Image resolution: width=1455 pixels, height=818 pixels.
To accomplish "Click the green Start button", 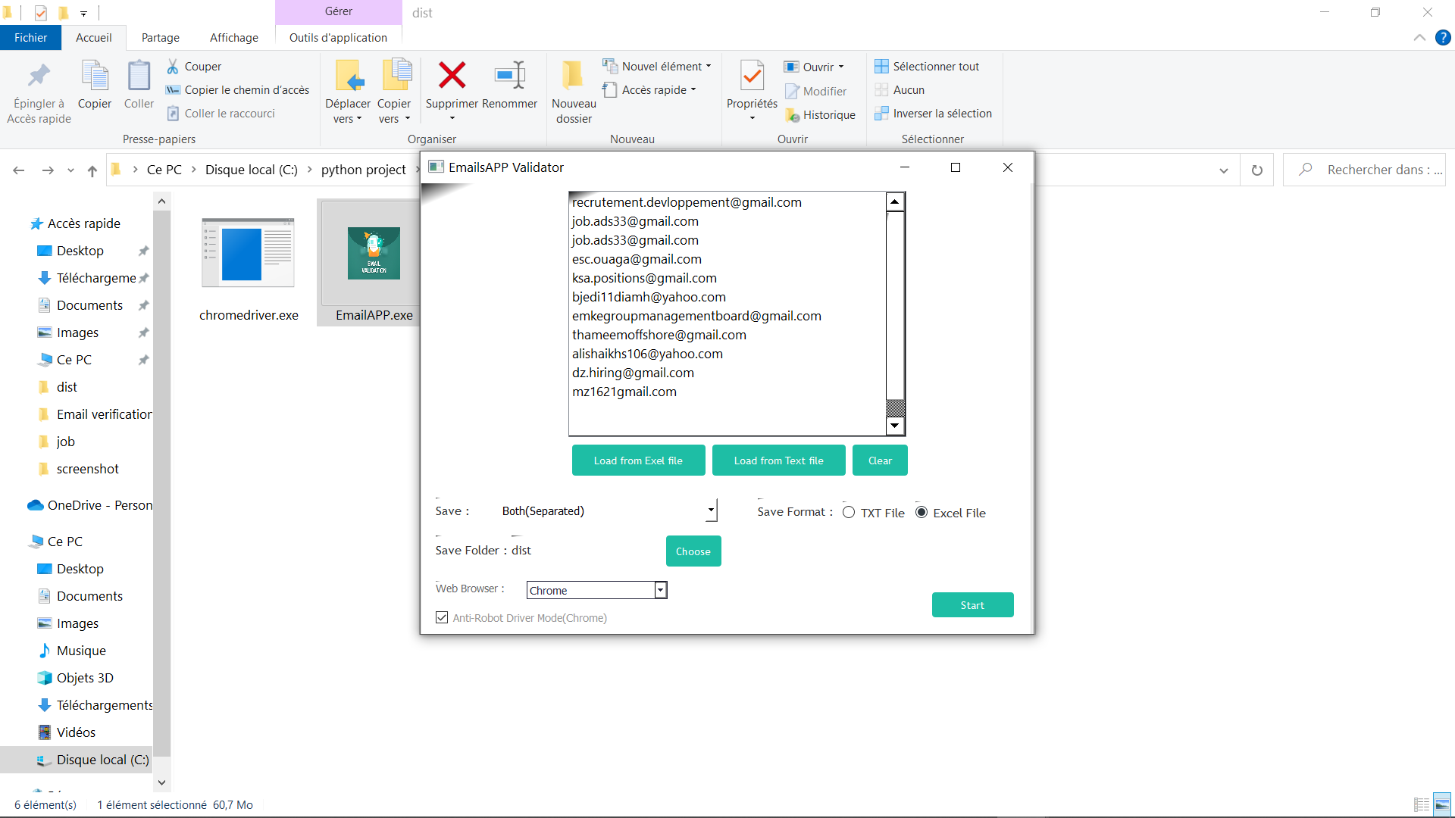I will pos(972,605).
